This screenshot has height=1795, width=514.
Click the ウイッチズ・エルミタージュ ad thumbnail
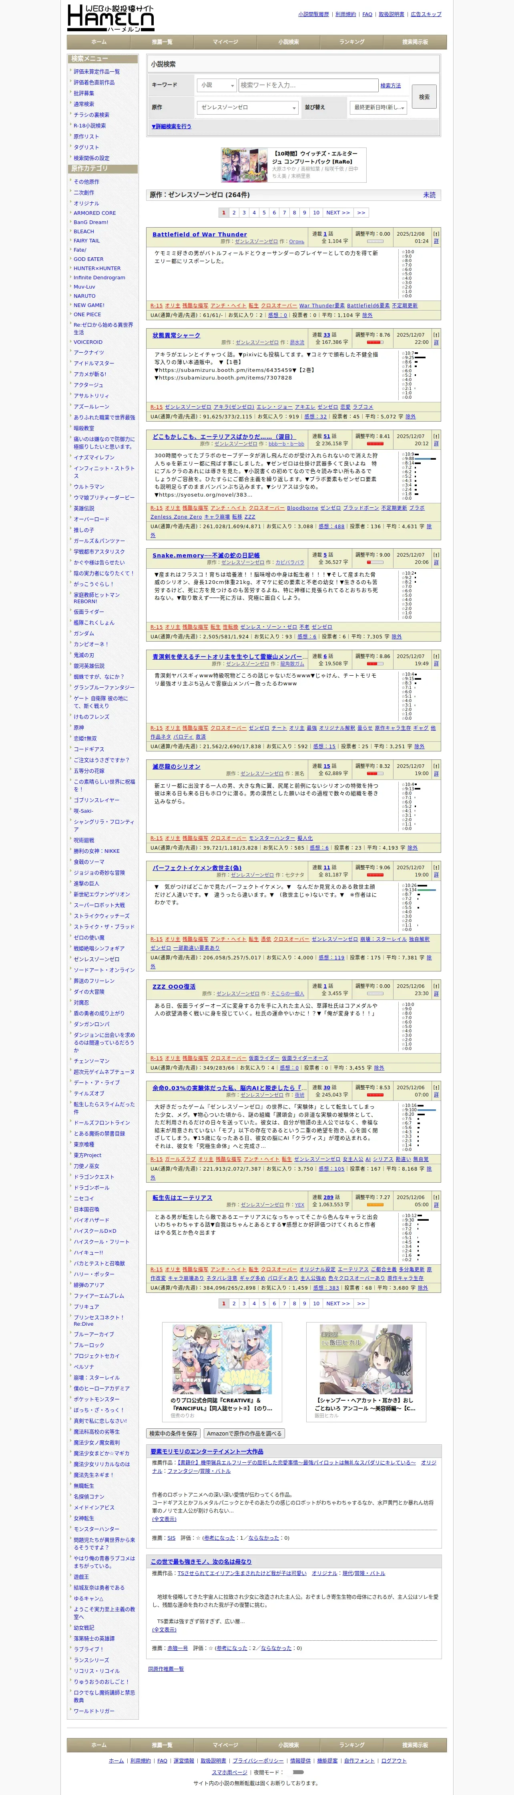pos(245,164)
